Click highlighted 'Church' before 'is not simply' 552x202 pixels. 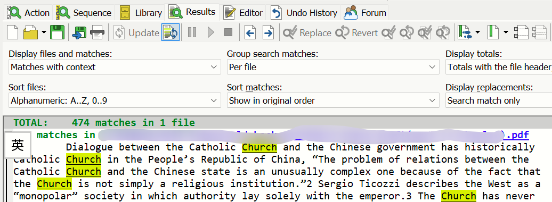[x=54, y=184]
